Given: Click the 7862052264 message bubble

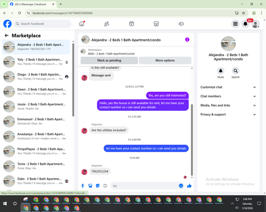Looking at the screenshot, I should point(99,171).
